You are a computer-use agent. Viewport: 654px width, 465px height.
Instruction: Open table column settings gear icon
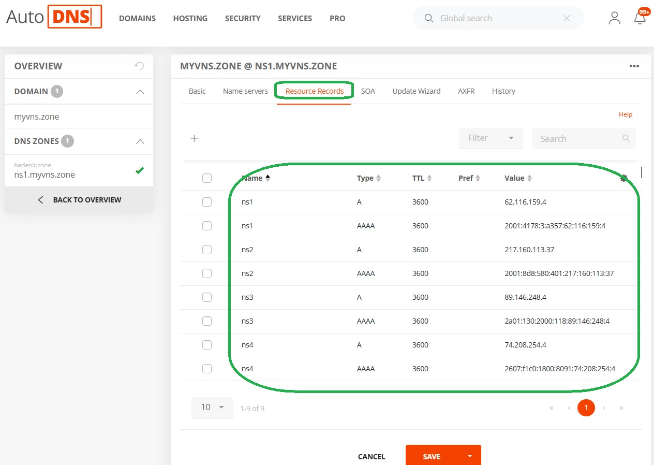click(x=624, y=178)
